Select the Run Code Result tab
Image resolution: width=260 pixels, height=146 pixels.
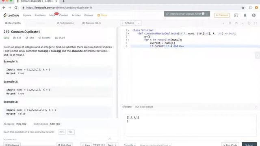[144, 107]
